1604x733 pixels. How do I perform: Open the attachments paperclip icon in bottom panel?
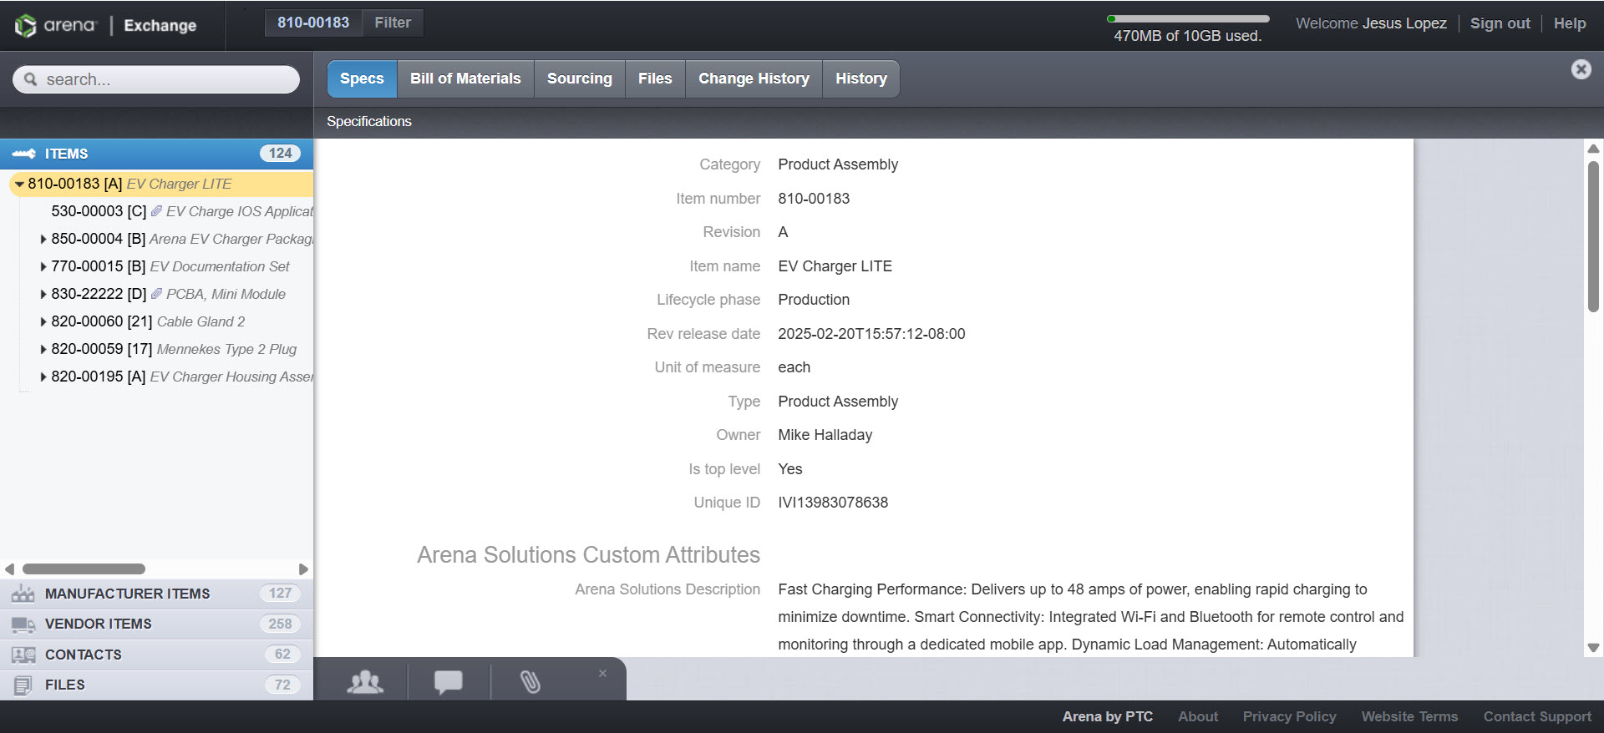pos(530,682)
